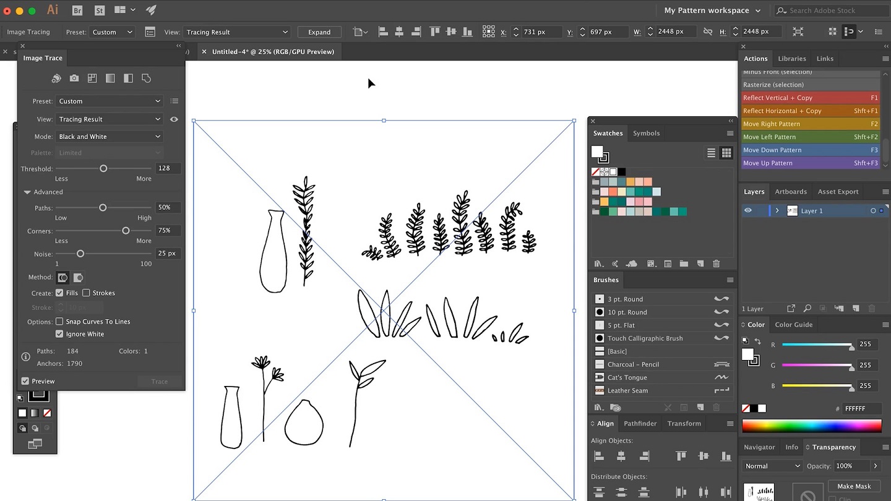Select the Touch Calligraphic Brush
891x501 pixels.
[643, 338]
